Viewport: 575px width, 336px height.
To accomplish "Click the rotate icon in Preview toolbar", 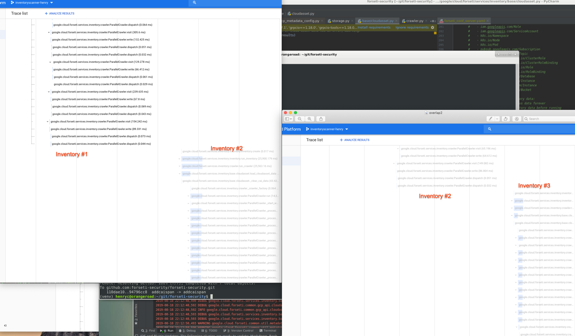I will pos(506,119).
